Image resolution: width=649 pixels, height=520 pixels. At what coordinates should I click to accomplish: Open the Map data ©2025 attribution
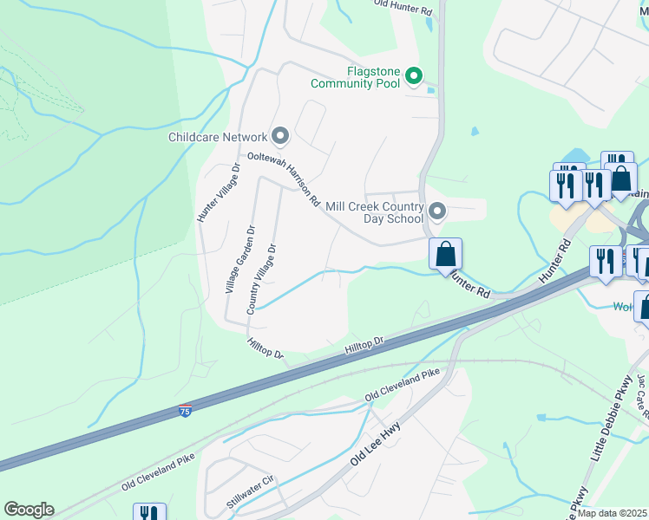point(613,513)
